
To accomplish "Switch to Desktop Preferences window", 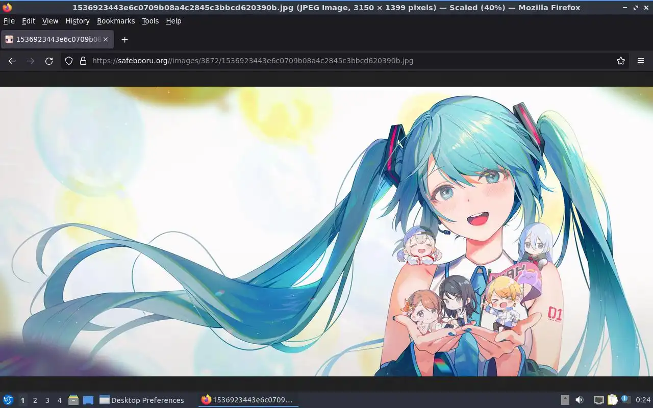I will 142,400.
